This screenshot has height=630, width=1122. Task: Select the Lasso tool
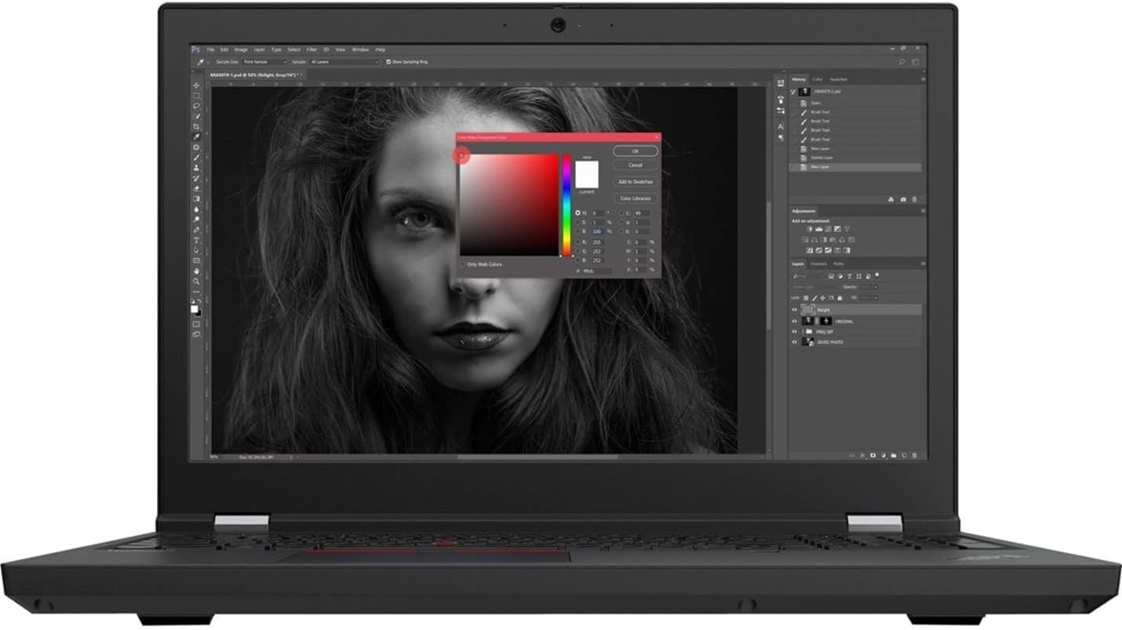(x=196, y=106)
